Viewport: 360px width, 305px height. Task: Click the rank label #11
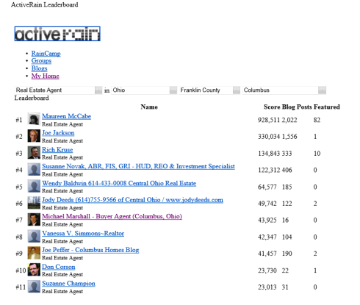tap(21, 287)
